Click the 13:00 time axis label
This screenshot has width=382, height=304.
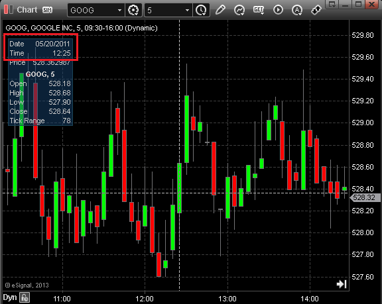click(x=227, y=299)
